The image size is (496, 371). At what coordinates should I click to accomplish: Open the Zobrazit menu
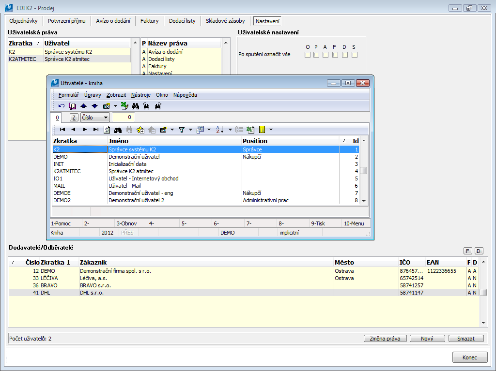pos(116,95)
